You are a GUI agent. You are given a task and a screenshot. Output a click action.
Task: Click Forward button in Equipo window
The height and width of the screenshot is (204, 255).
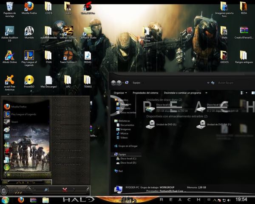click(x=119, y=83)
